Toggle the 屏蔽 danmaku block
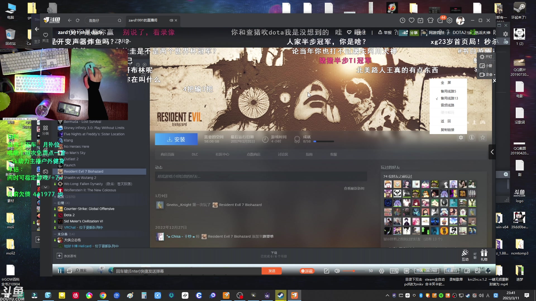This screenshot has width=536, height=301. (x=307, y=271)
